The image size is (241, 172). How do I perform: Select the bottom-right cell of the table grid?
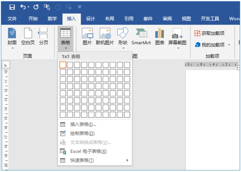click(127, 115)
